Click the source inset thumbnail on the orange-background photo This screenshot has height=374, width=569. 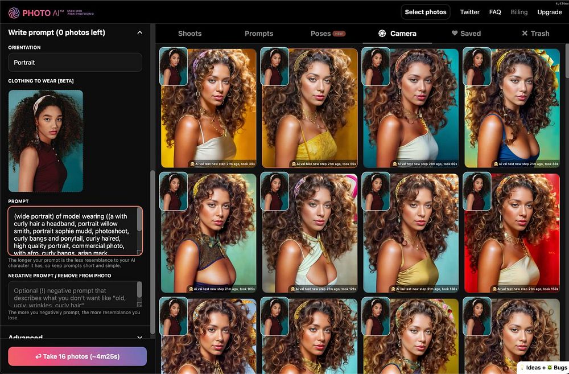coord(174,67)
